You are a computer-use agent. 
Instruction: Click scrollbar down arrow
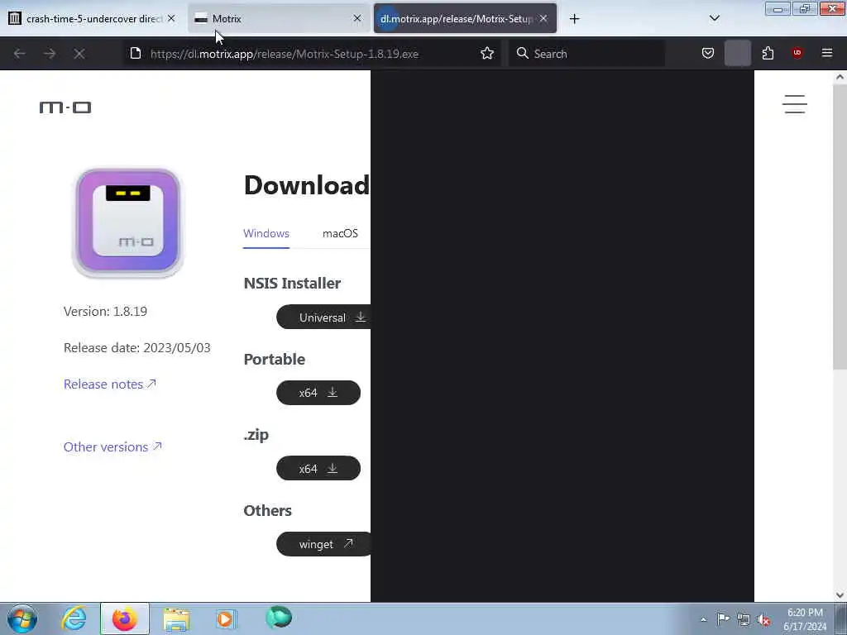(x=840, y=594)
